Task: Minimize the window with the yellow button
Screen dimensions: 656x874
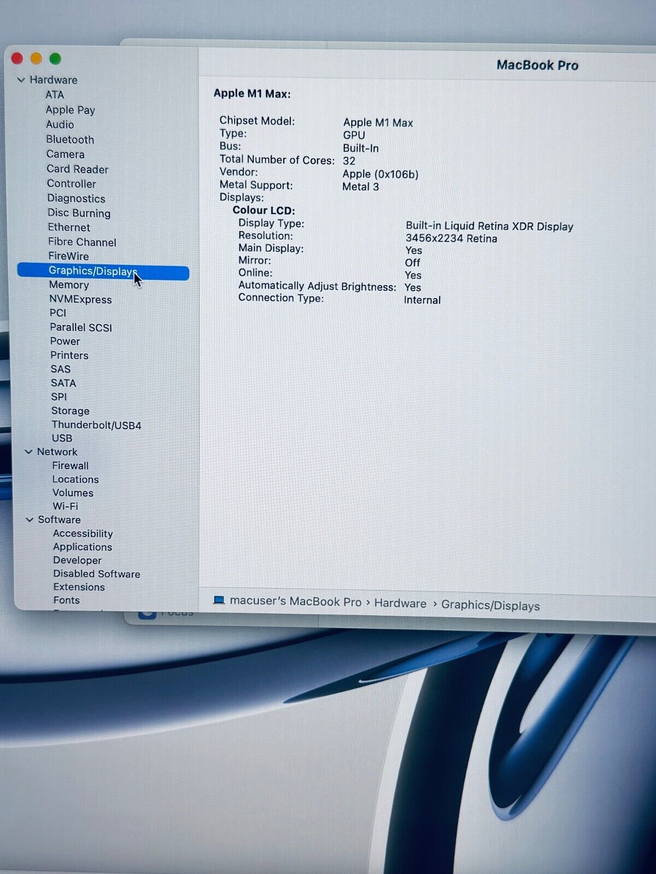Action: click(x=36, y=58)
